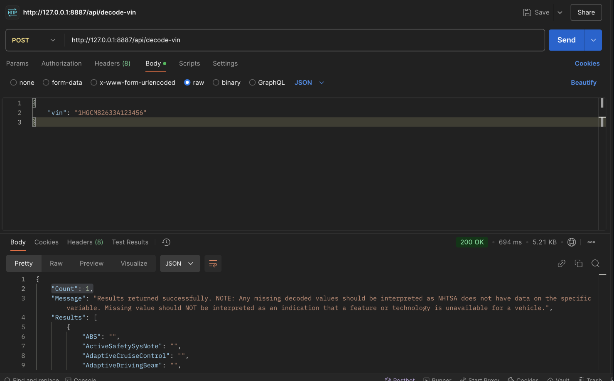Click the Save request button
This screenshot has height=381, width=614.
536,12
